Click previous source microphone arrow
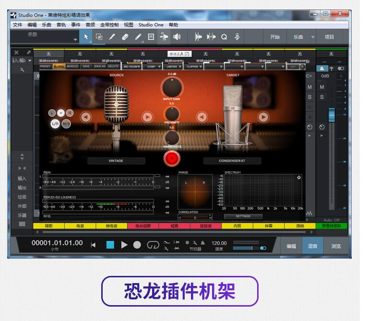This screenshot has height=321, width=379. click(x=86, y=117)
